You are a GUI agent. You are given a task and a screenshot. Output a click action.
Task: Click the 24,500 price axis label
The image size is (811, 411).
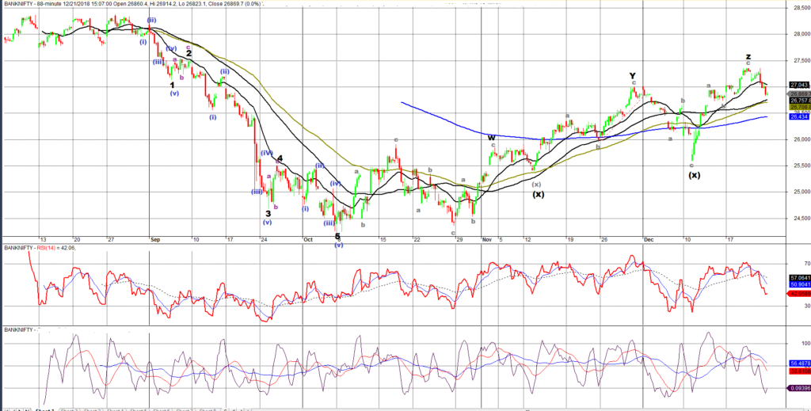tap(801, 219)
